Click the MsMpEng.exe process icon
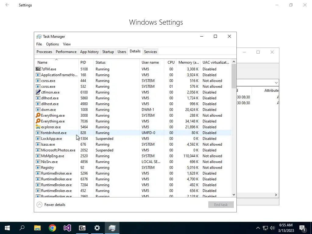 38,156
